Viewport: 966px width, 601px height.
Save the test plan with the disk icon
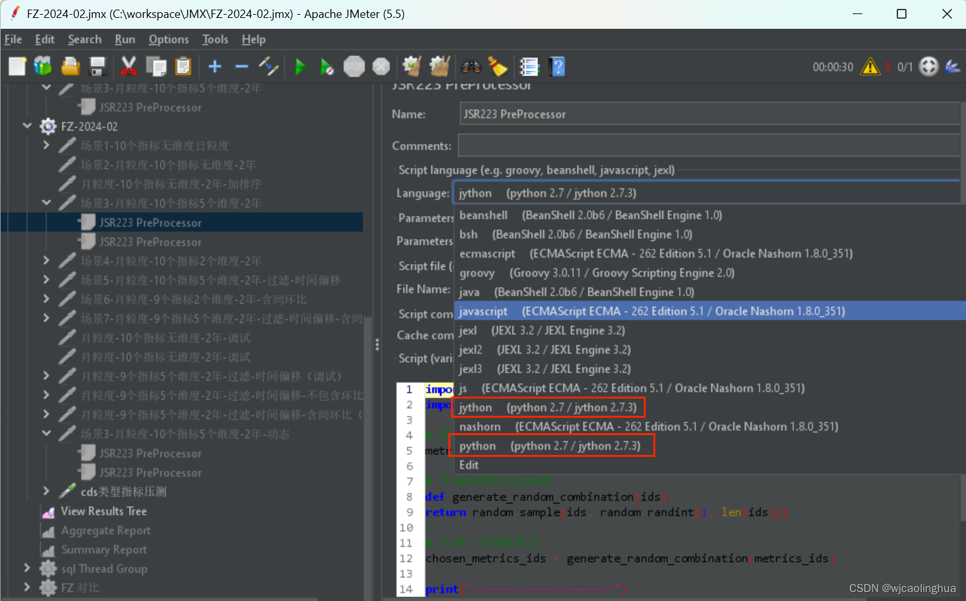[x=97, y=66]
